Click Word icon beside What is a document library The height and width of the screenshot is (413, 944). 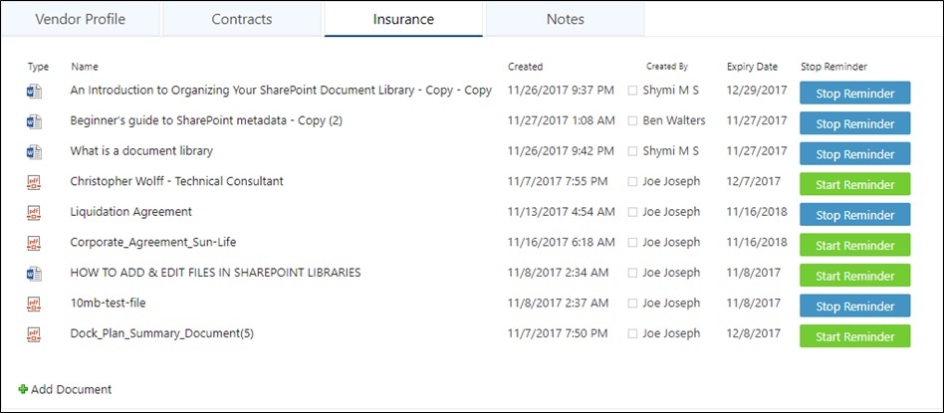click(34, 152)
